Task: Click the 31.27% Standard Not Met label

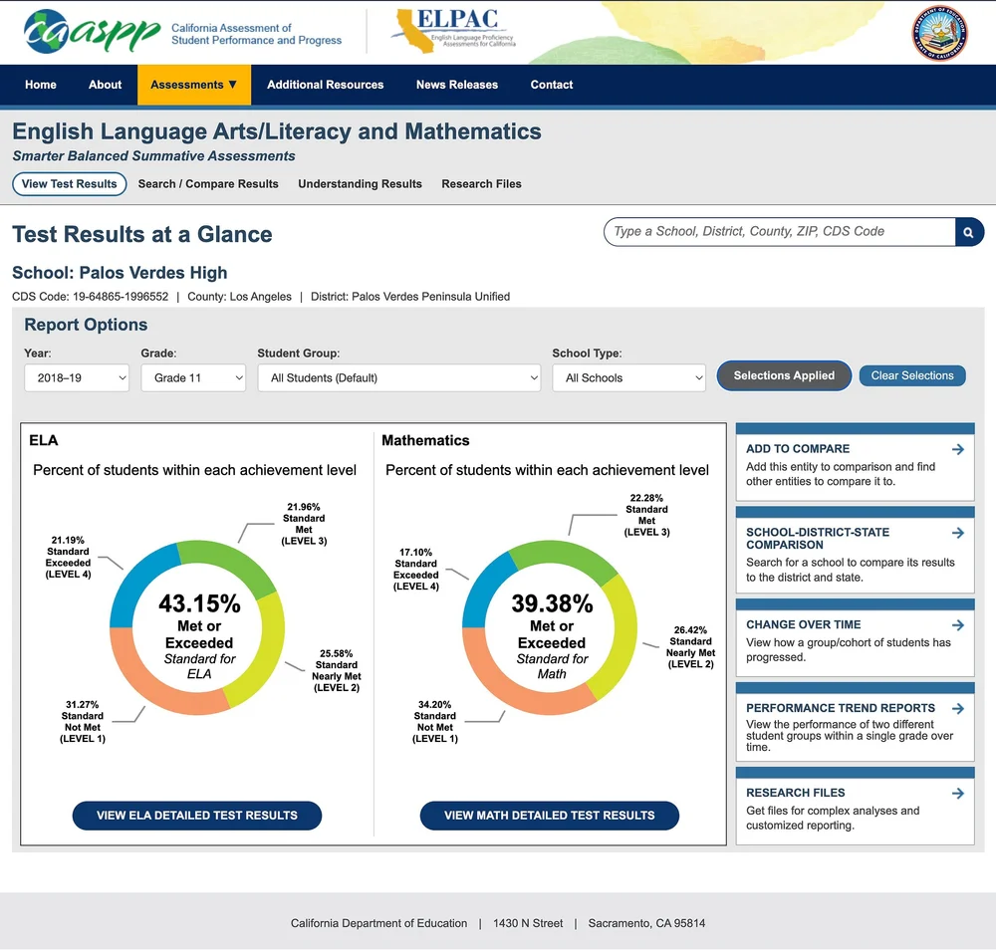Action: tap(83, 721)
